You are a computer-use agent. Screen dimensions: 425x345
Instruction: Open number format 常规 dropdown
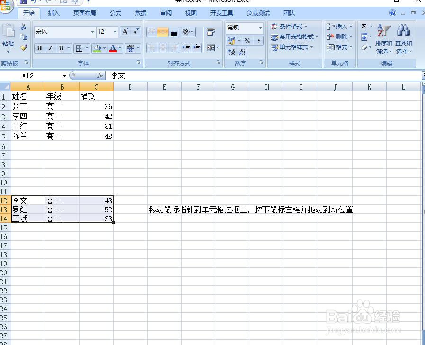click(x=260, y=28)
